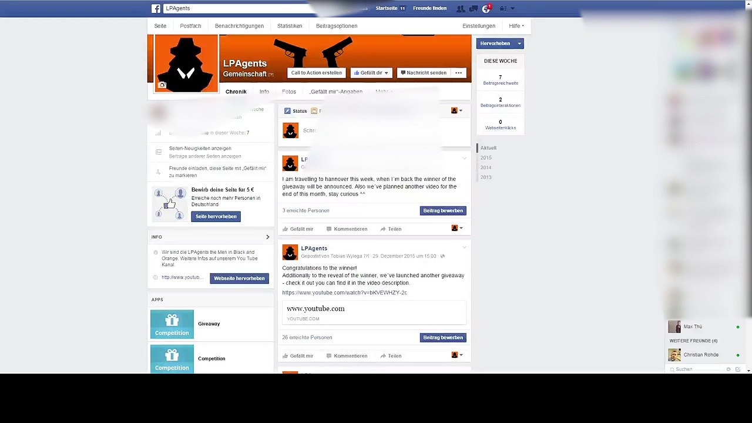Image resolution: width=752 pixels, height=423 pixels.
Task: Open Beitragsoptionen tab
Action: point(337,26)
